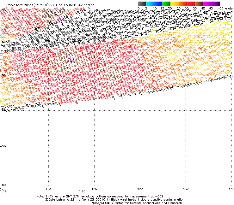Screen dimensions: 234x205
Task: Click the title text 'Rapidscat Winds(12.5KM) v1.1 20150610 ascending'
Action: click(50, 5)
